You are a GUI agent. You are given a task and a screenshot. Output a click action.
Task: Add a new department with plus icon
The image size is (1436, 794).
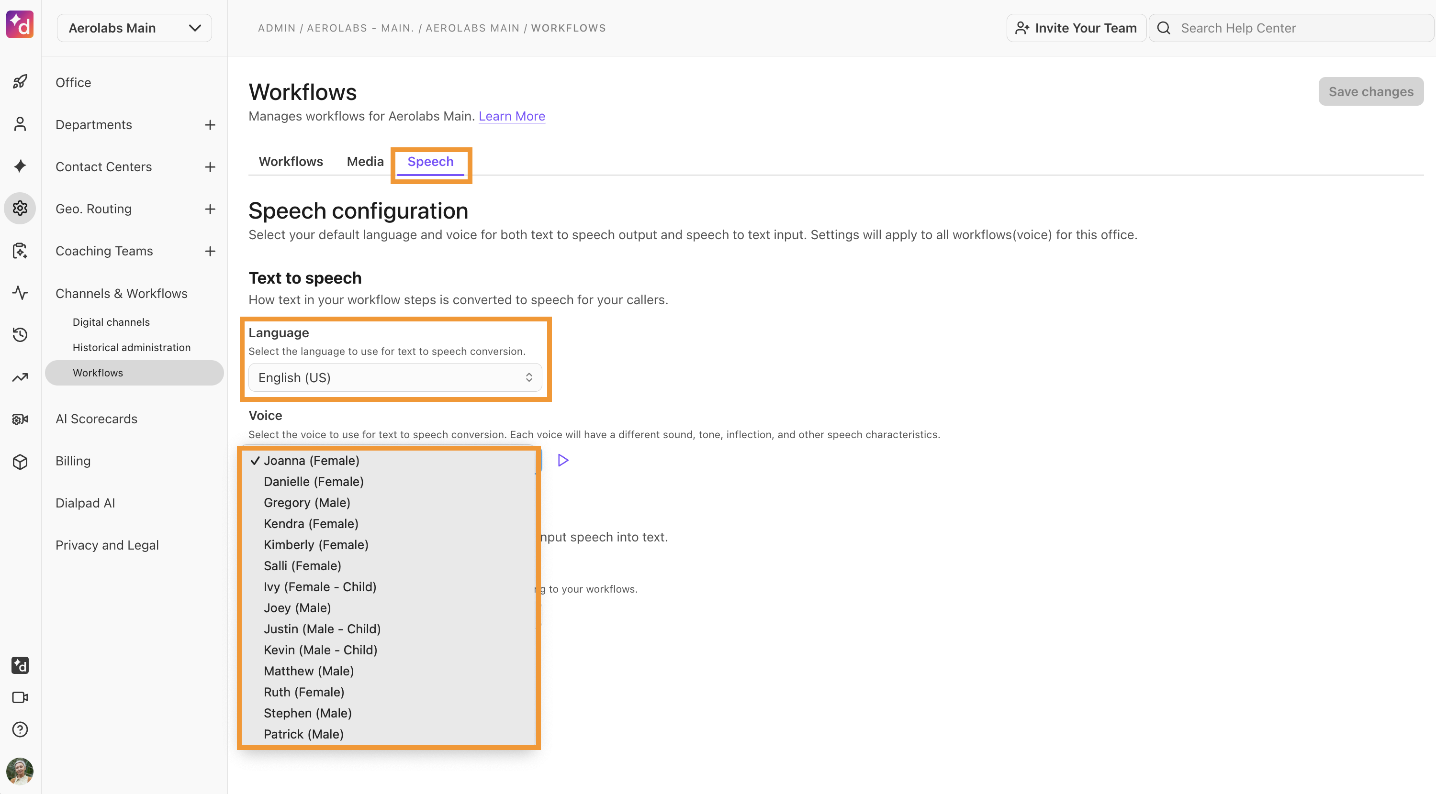coord(210,125)
